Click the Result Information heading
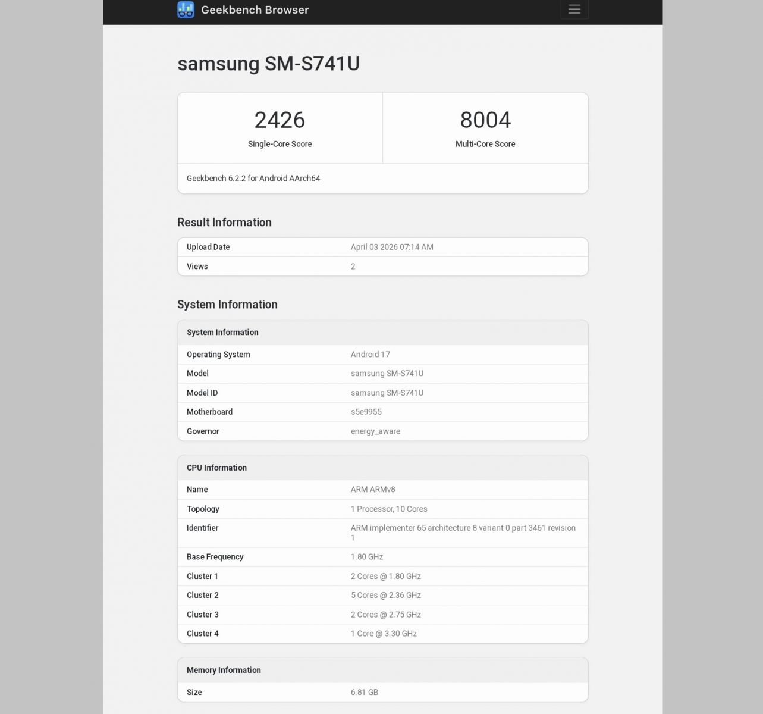Screen dimensions: 763x714 pos(224,223)
